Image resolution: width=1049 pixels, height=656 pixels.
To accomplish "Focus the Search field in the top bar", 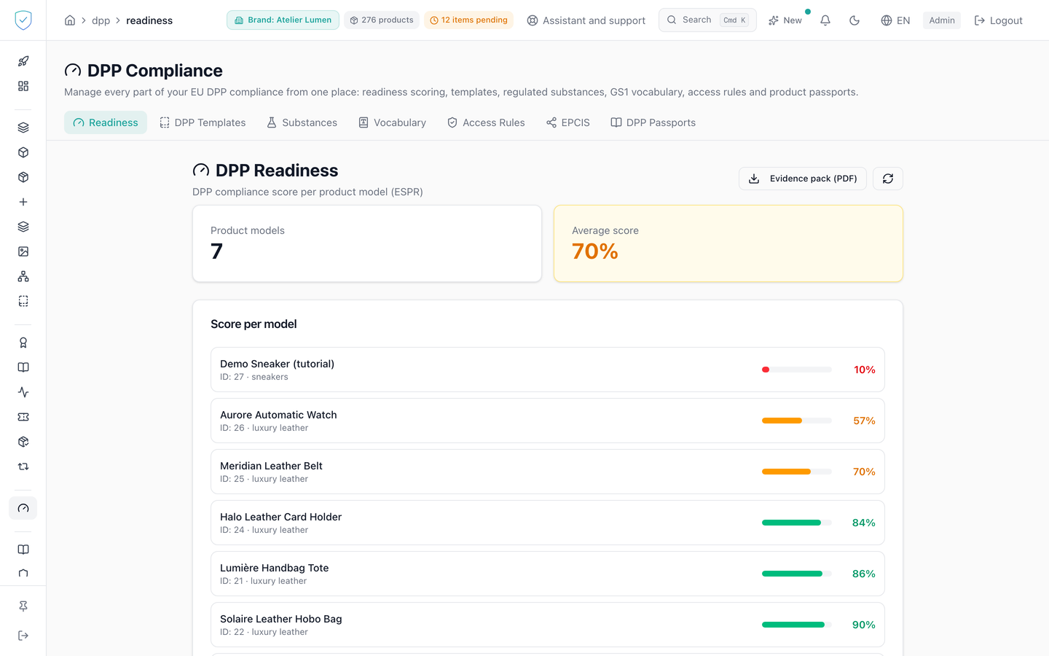I will pyautogui.click(x=707, y=20).
